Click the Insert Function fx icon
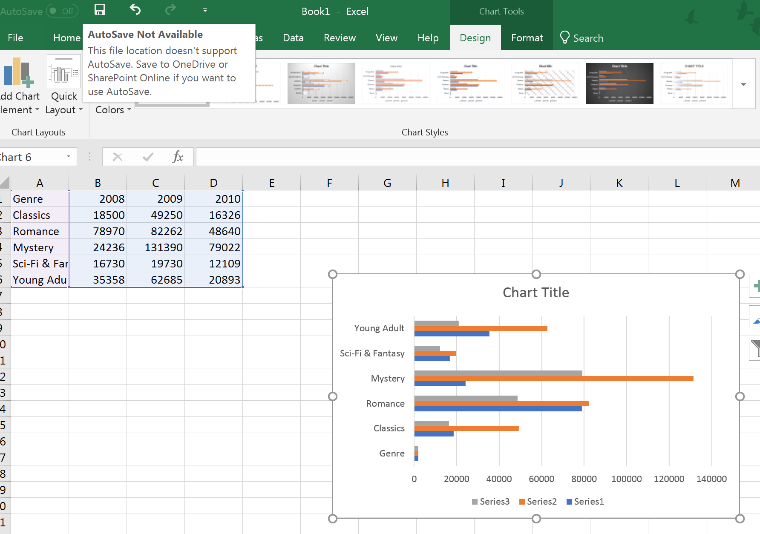 pyautogui.click(x=178, y=157)
